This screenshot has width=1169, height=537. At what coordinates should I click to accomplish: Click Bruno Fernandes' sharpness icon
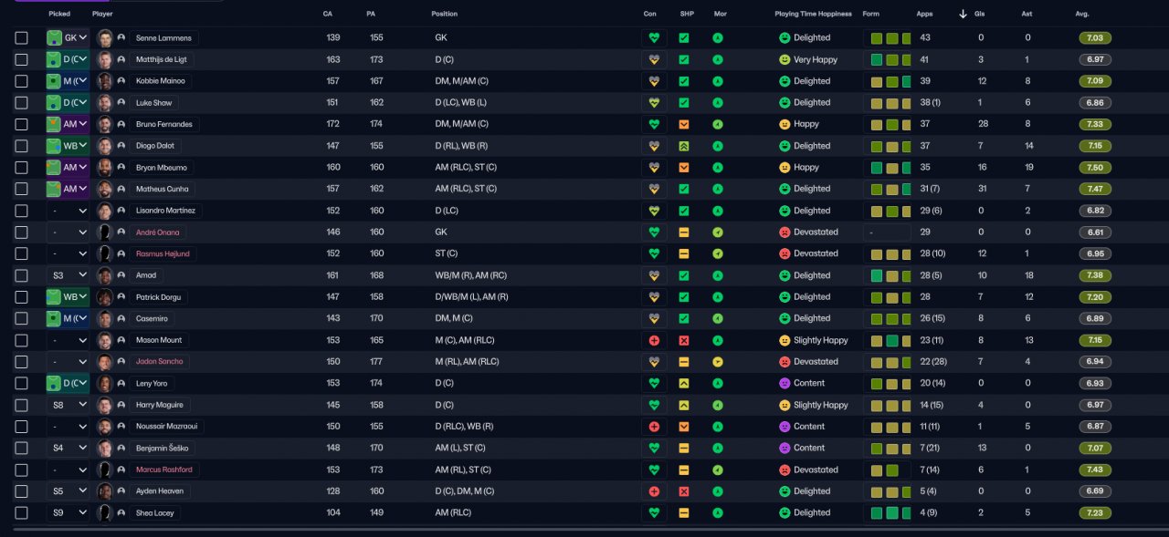[684, 124]
